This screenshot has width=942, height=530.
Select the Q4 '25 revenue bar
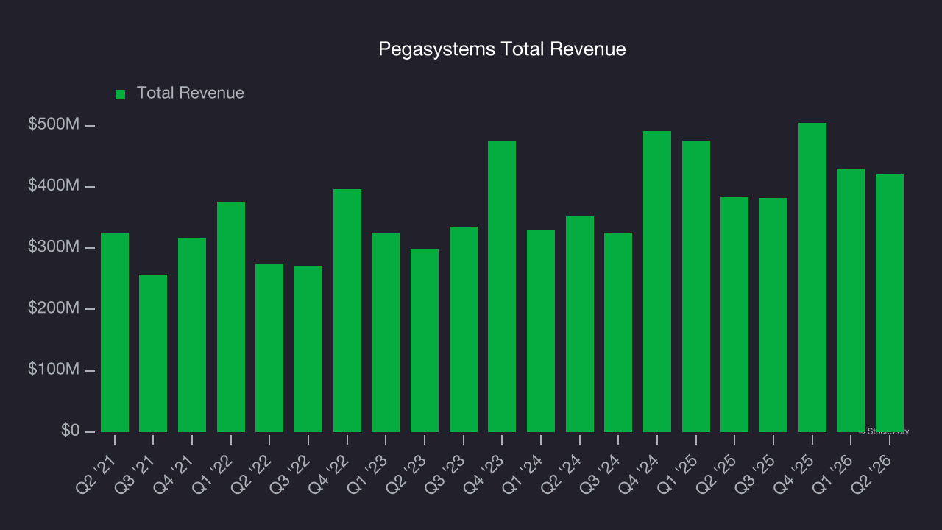point(812,278)
